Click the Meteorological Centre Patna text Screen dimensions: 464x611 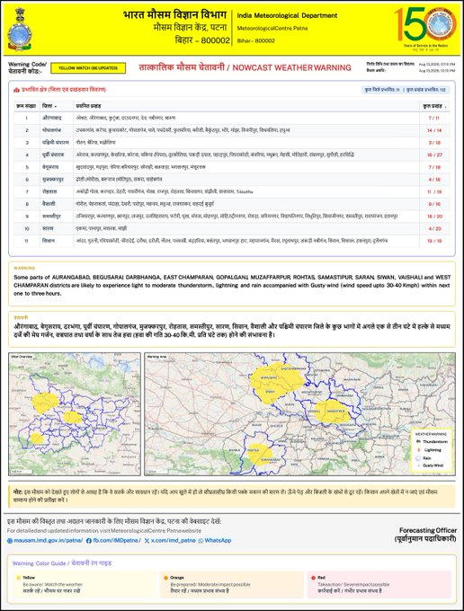pyautogui.click(x=272, y=29)
